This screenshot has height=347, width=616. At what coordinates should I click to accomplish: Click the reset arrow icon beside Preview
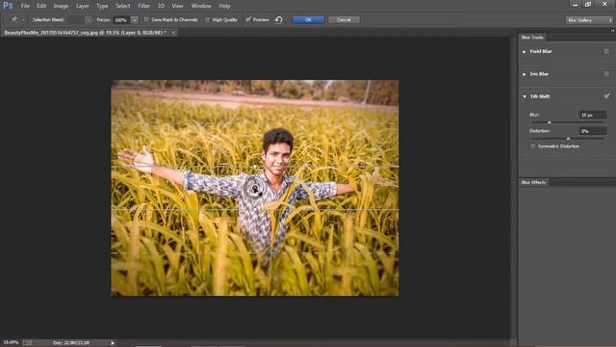[x=279, y=19]
